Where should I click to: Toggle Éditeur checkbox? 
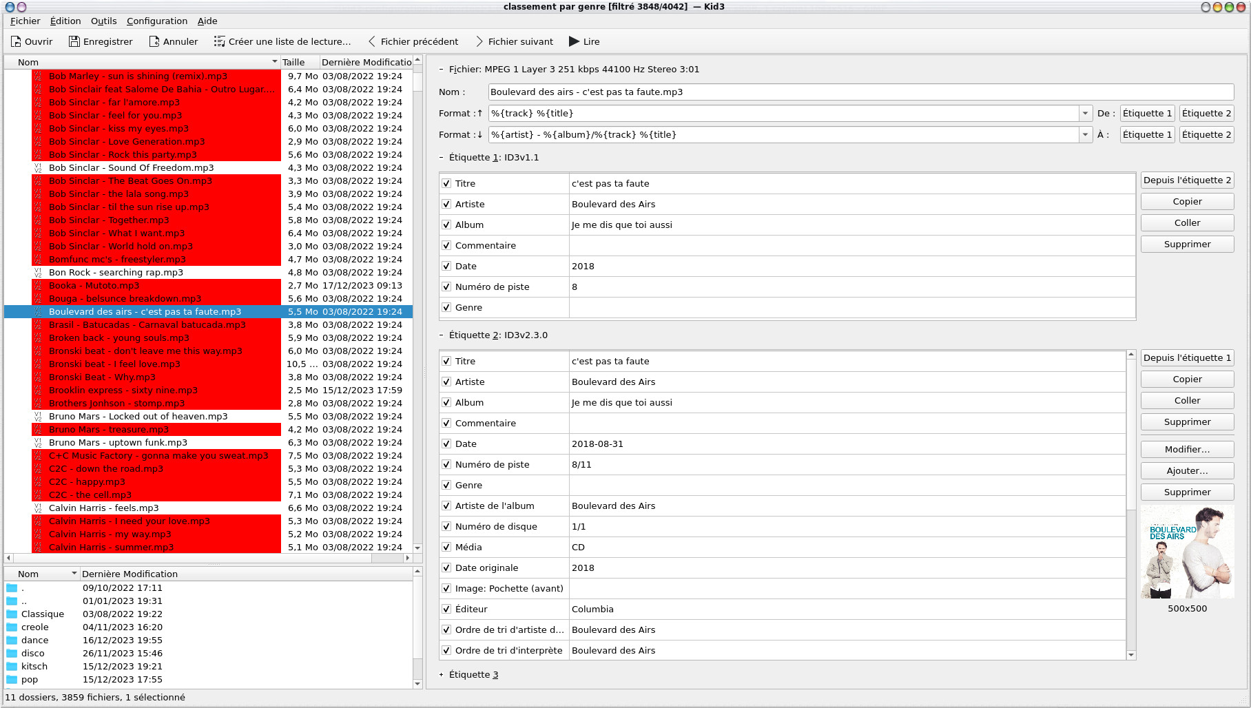click(446, 609)
